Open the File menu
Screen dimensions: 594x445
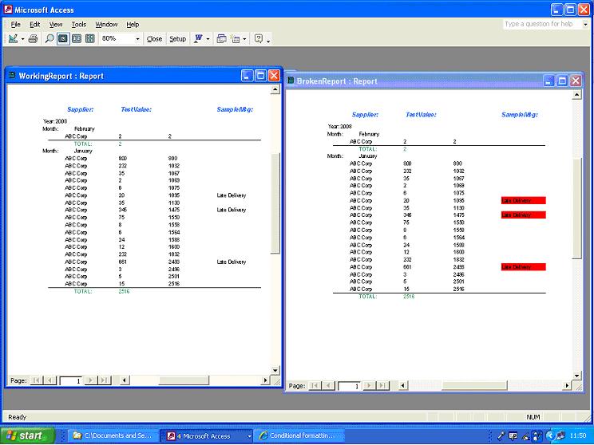point(15,24)
